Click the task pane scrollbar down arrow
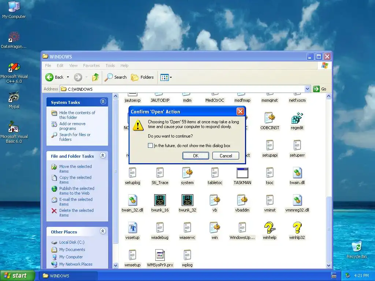This screenshot has width=375, height=281. [x=115, y=265]
